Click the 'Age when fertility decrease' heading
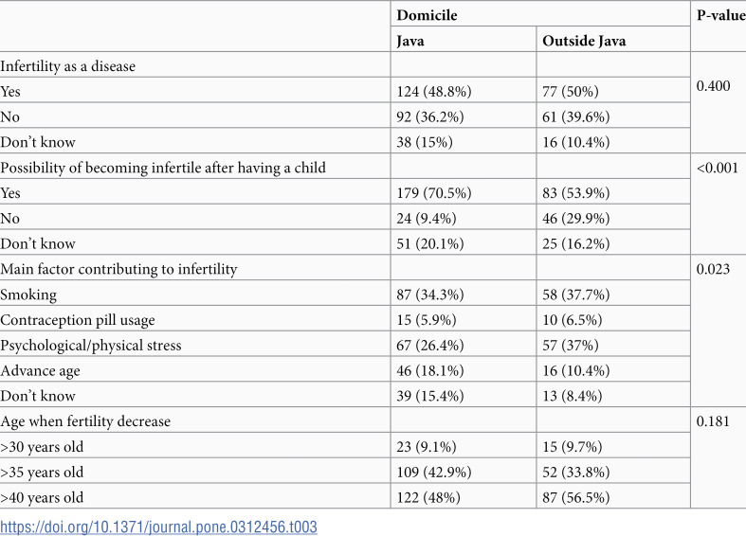Screen dimensions: 746x536 click(85, 421)
